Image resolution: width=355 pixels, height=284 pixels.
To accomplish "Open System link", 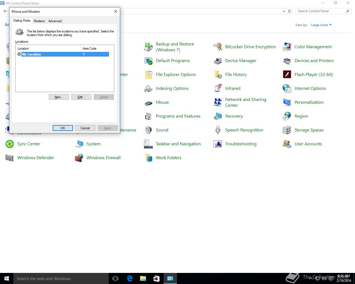I will (x=93, y=144).
